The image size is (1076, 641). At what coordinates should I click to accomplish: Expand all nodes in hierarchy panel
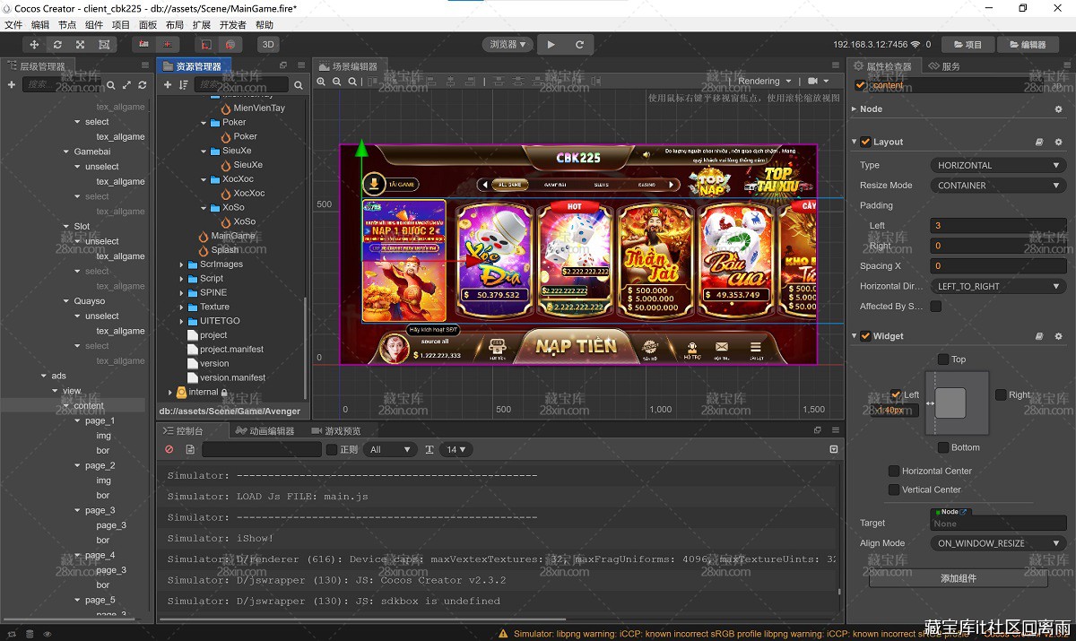click(x=126, y=85)
